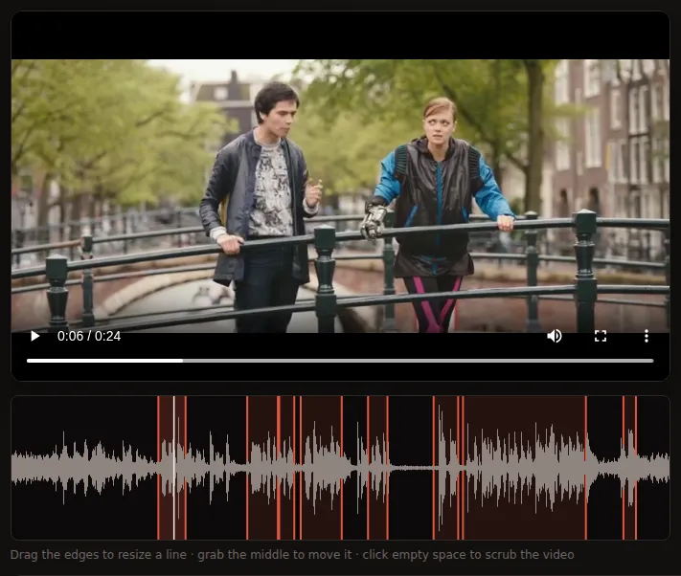Click the left red edge of the first subtitle region
Screen dimensions: 681x576
(159, 468)
